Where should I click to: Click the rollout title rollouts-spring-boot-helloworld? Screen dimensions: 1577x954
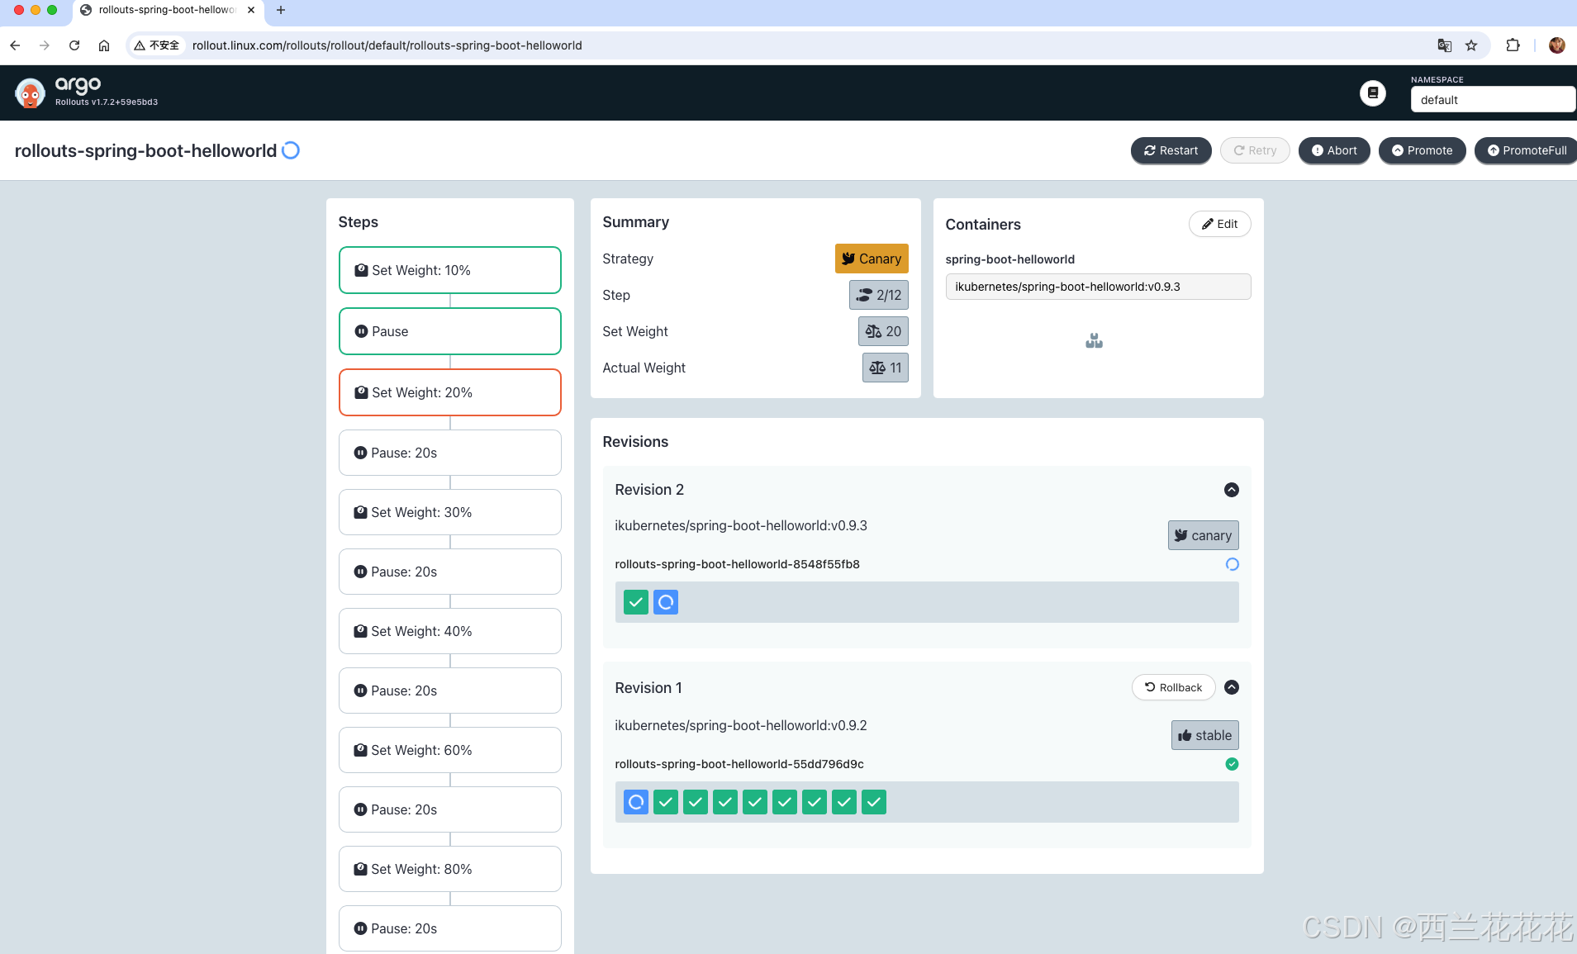[145, 150]
